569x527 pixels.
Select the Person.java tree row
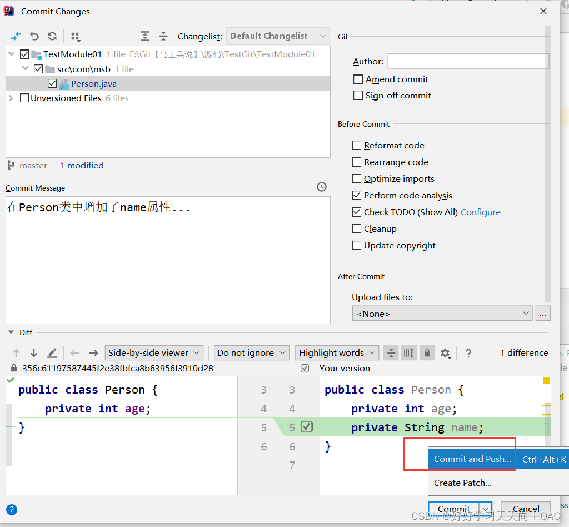(x=168, y=83)
